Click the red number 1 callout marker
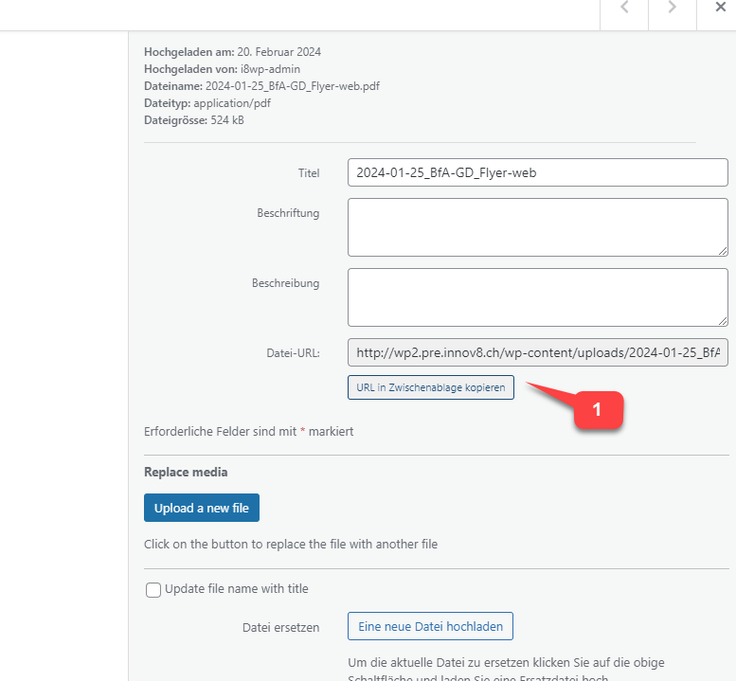736x681 pixels. pos(598,410)
